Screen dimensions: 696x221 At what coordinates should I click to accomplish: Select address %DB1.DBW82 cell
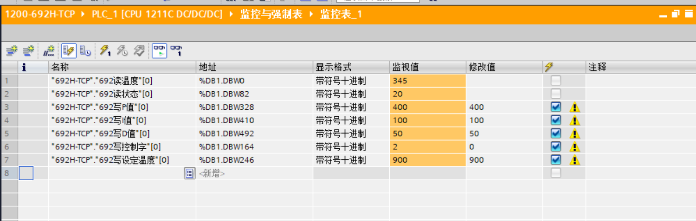click(254, 94)
